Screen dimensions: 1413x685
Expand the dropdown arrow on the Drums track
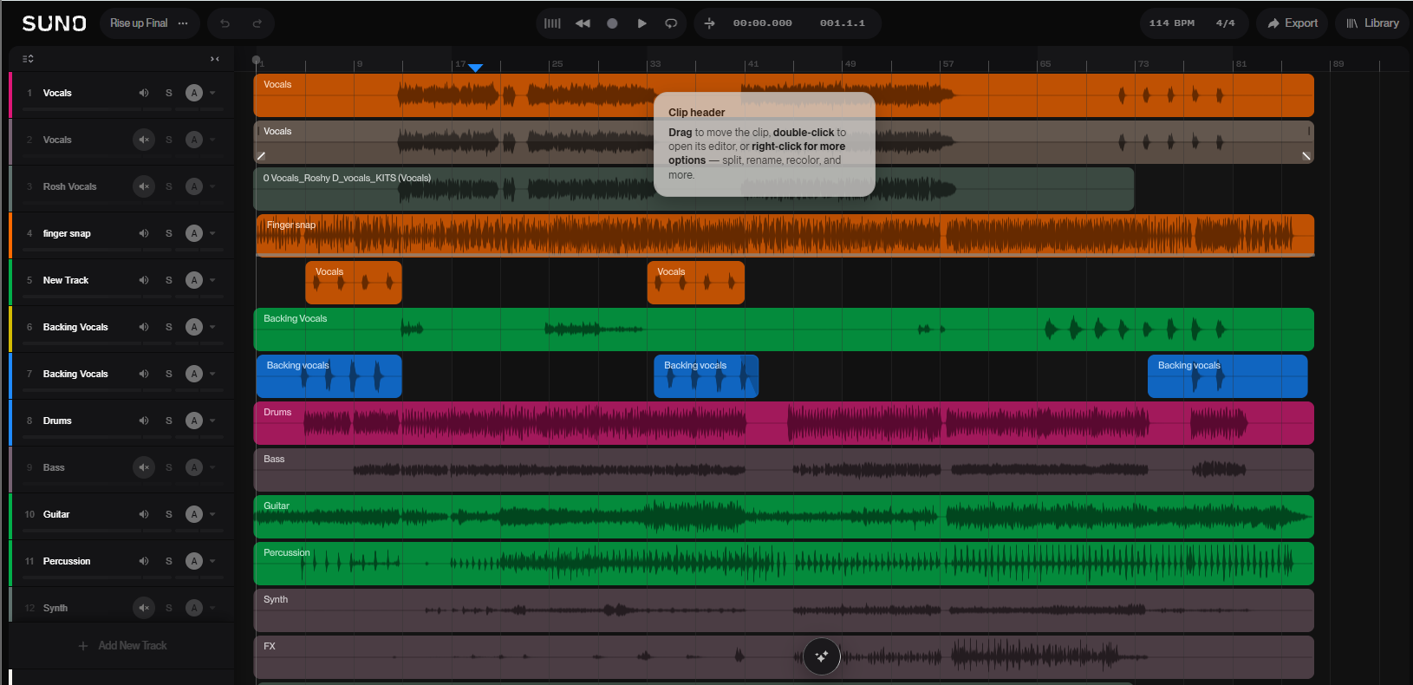coord(212,421)
